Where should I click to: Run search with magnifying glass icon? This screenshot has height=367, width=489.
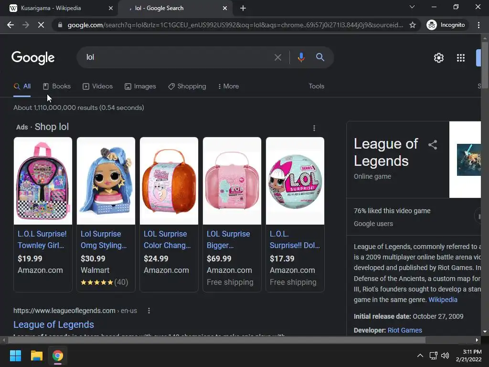[320, 57]
